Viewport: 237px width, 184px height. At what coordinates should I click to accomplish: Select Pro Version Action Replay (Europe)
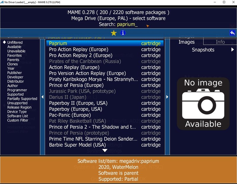point(105,73)
